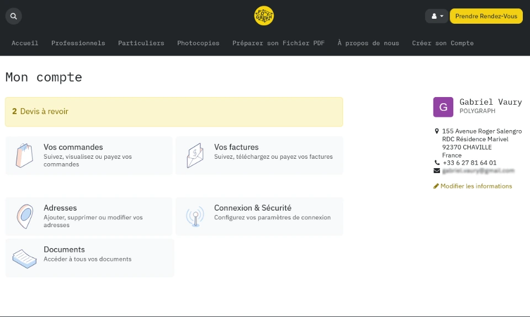530x317 pixels.
Task: Click 'Accéder à tous vos documents' text
Action: coord(88,259)
